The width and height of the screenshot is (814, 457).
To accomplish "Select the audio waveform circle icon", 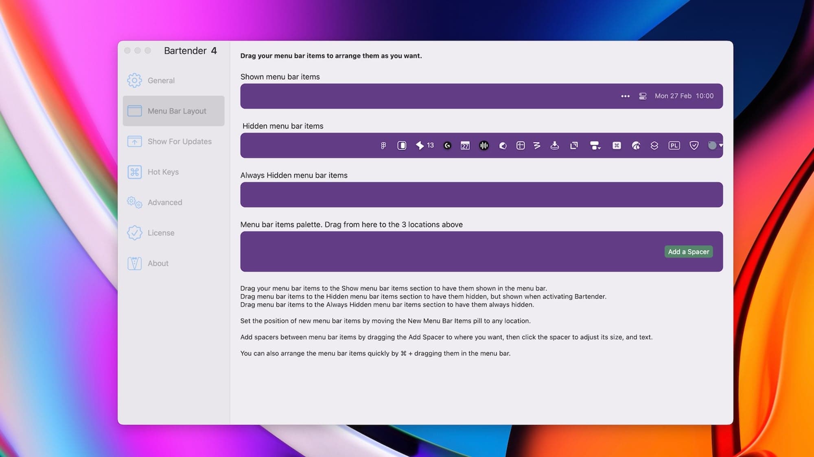I will [484, 145].
